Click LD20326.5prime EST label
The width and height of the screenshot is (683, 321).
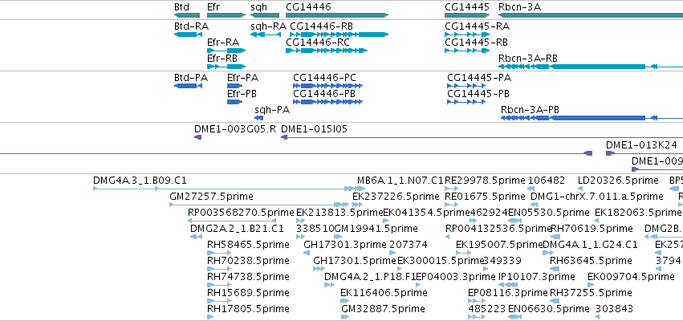tap(618, 181)
